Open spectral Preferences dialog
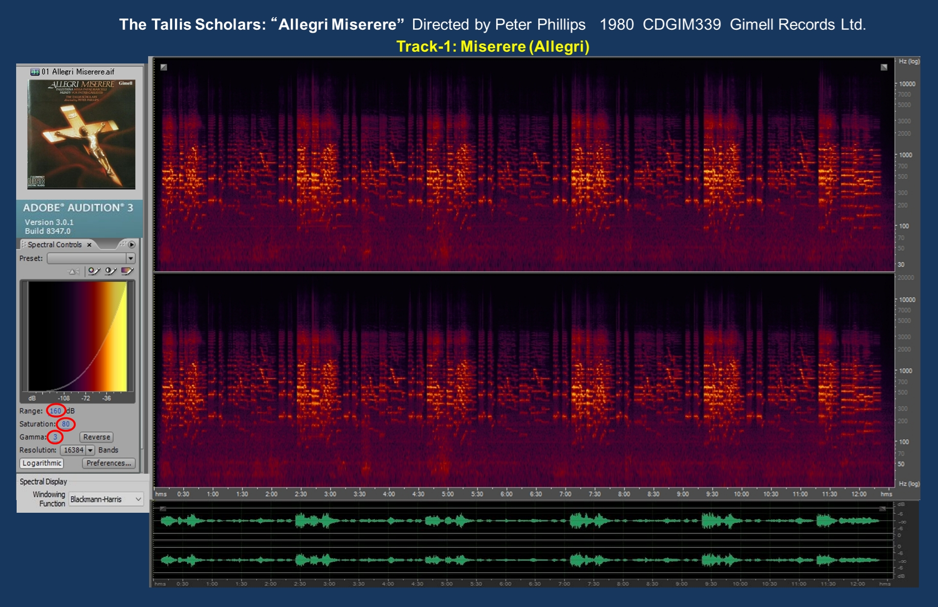 coord(109,463)
